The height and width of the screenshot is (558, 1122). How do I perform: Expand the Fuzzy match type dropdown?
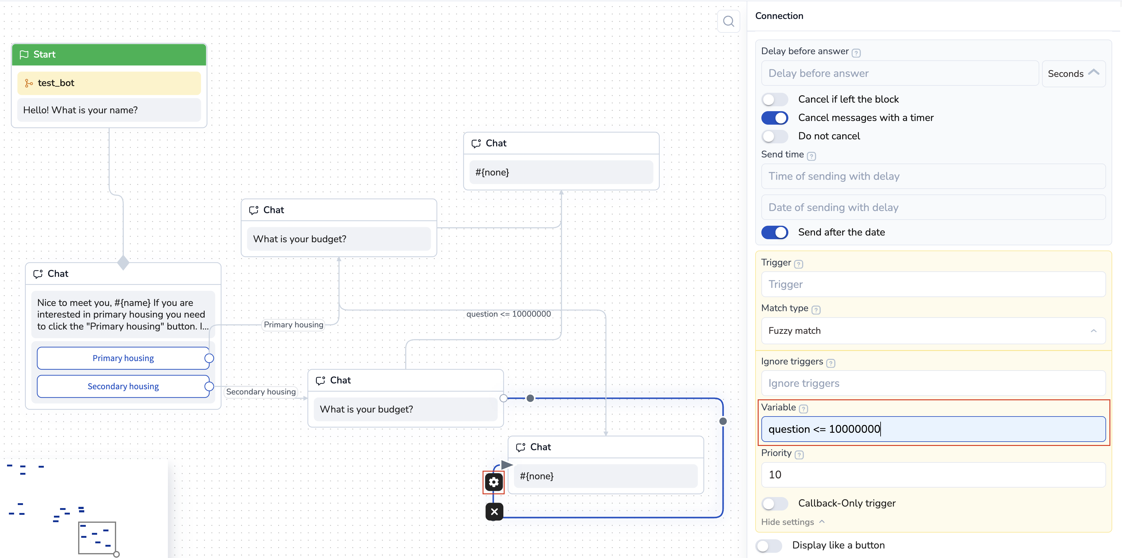933,330
